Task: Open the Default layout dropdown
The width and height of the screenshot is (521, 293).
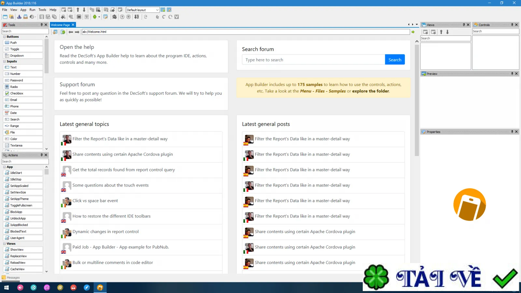Action: tap(143, 10)
